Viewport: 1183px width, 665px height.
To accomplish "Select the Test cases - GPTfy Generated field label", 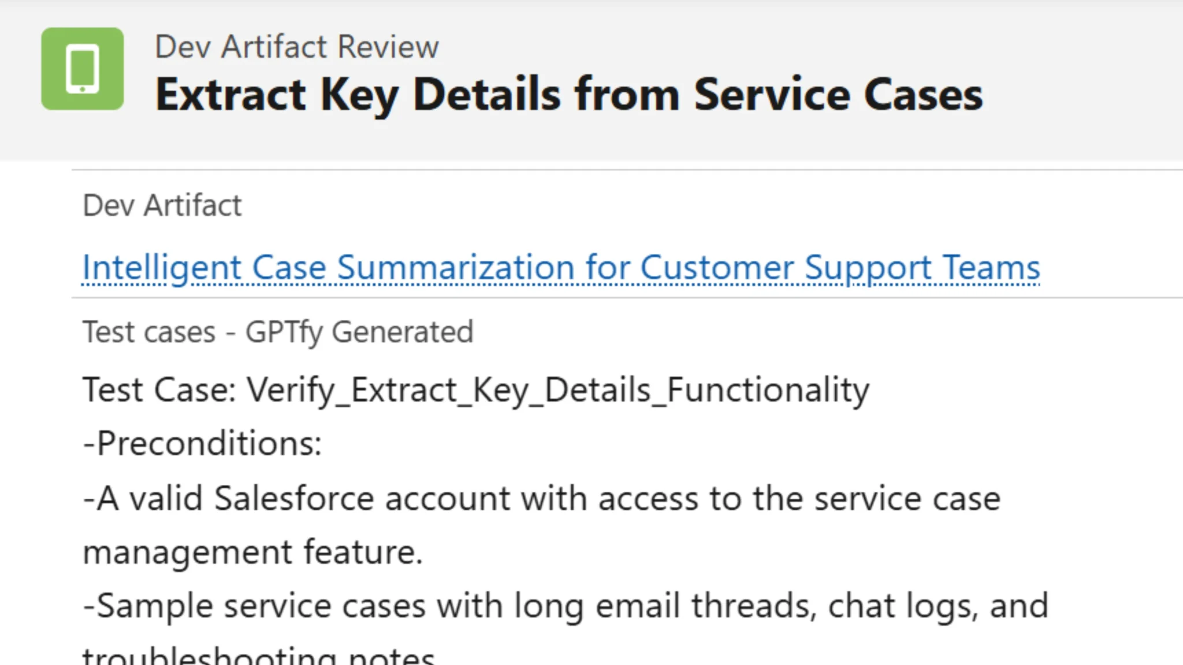I will pyautogui.click(x=277, y=331).
